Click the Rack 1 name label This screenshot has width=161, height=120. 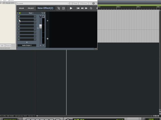(31, 13)
